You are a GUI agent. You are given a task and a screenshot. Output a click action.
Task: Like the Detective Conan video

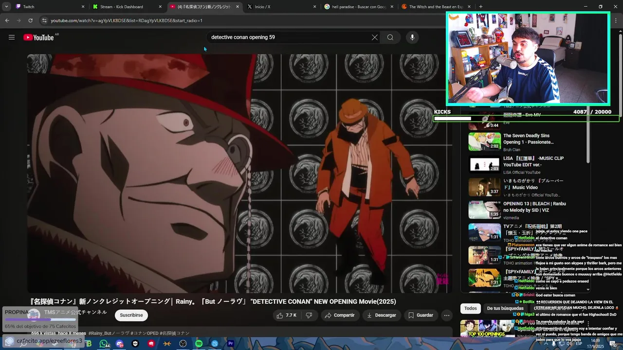286,315
